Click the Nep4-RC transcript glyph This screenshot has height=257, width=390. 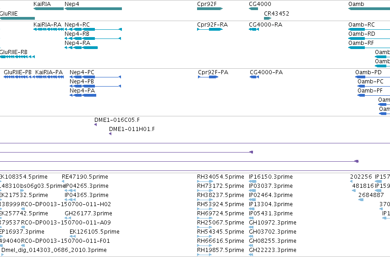point(93,29)
